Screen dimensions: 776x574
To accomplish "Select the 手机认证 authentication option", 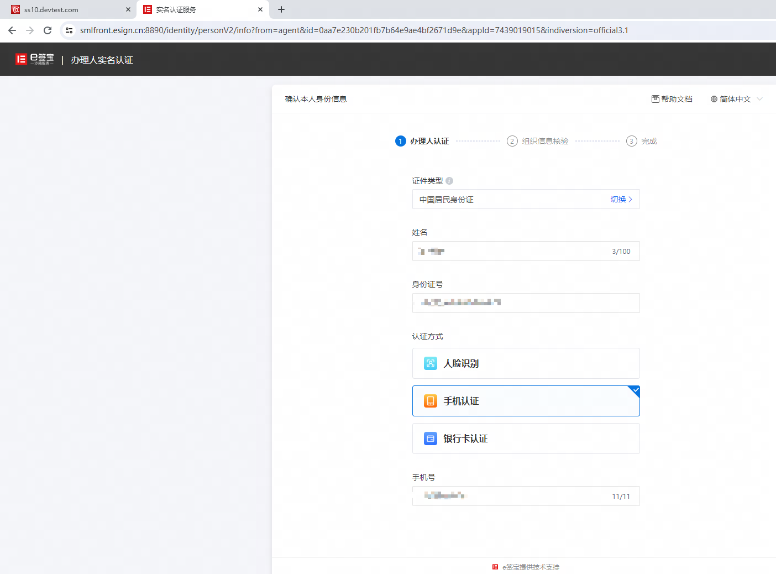I will tap(526, 401).
